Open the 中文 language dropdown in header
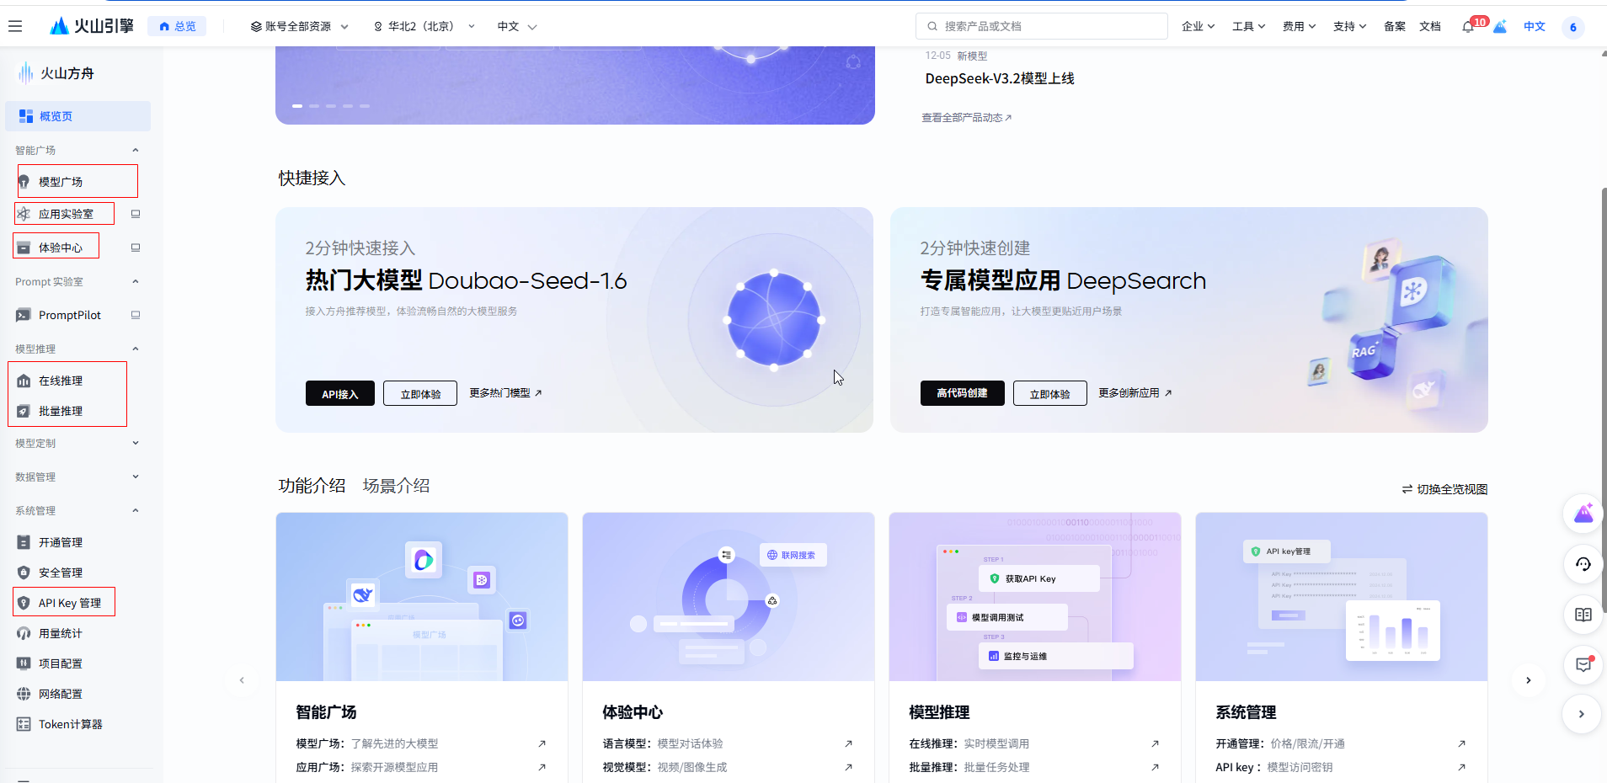 point(517,27)
